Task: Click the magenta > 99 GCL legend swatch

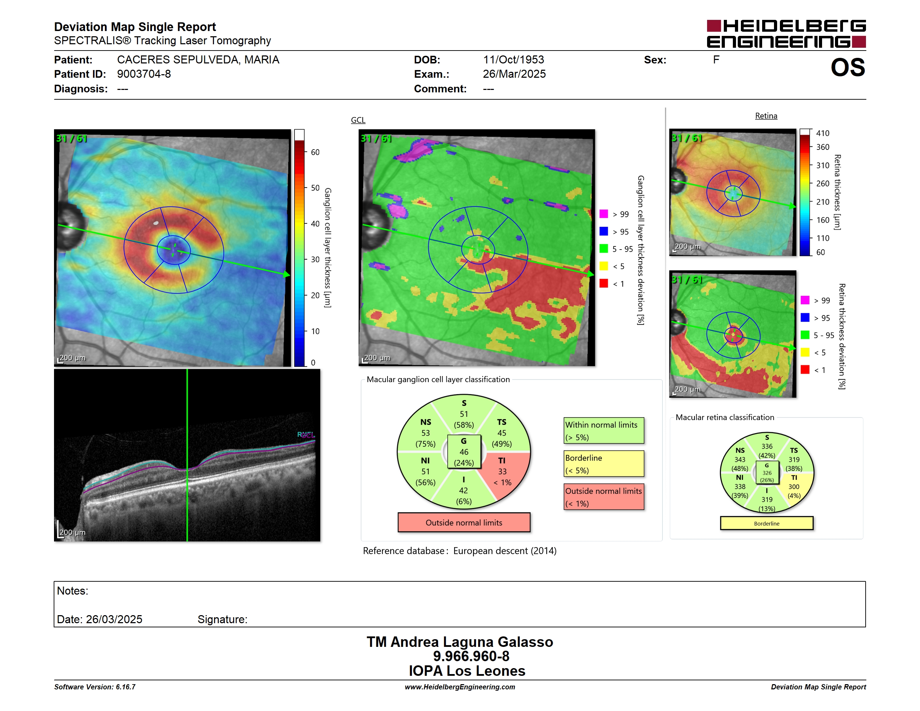Action: point(604,214)
